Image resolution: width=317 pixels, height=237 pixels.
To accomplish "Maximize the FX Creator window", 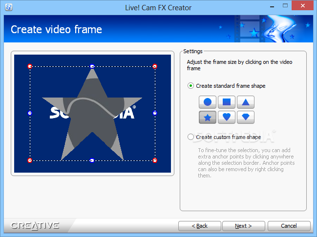I will pos(285,6).
